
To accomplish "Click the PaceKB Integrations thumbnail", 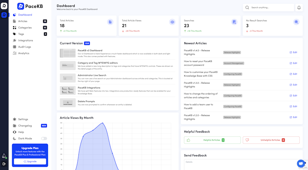I will (68, 90).
